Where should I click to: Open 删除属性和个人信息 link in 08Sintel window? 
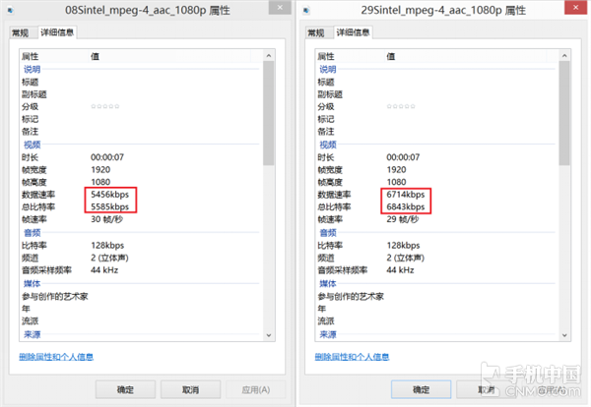coord(56,357)
